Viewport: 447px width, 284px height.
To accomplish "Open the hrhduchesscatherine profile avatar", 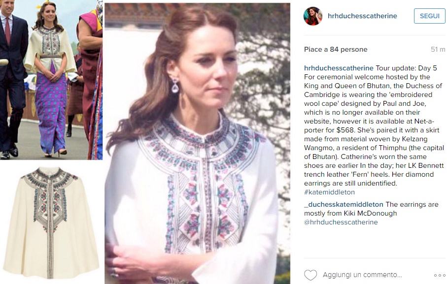I will coord(313,16).
